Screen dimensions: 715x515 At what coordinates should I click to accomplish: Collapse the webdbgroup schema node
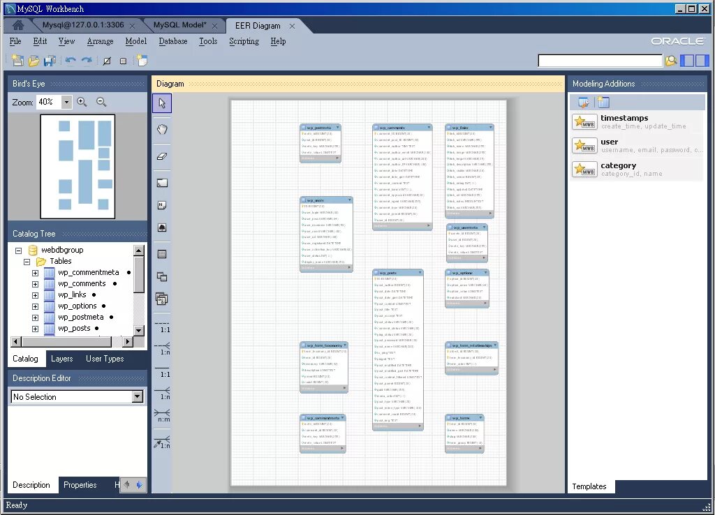19,251
